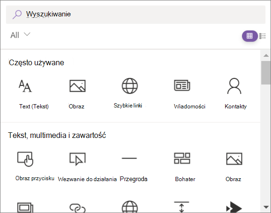The image size is (271, 213).
Task: Click the vertical scrollbar thumb
Action: coord(266,73)
